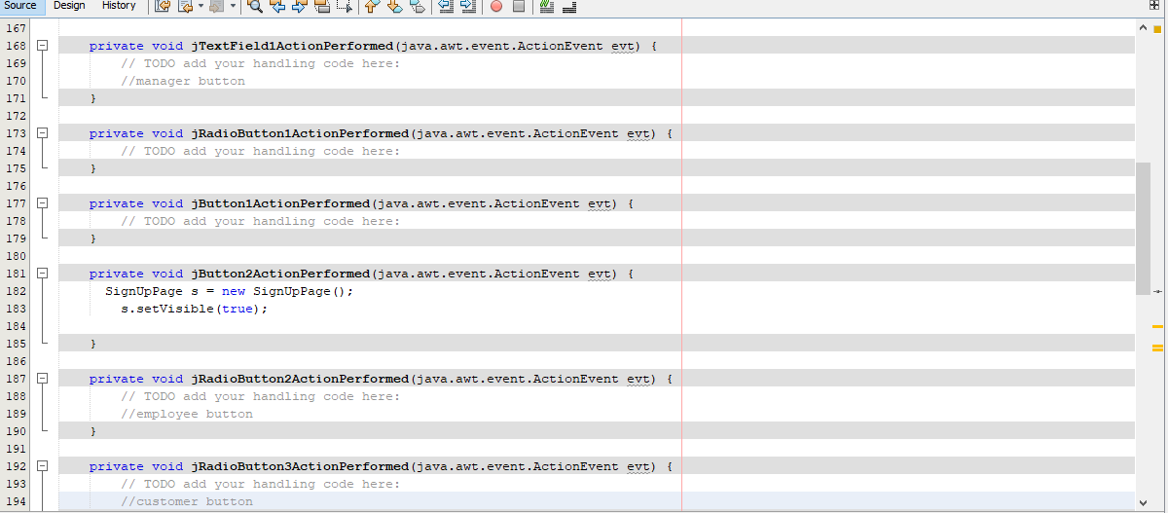Toggle Rectangular Selection mode

pyautogui.click(x=345, y=7)
